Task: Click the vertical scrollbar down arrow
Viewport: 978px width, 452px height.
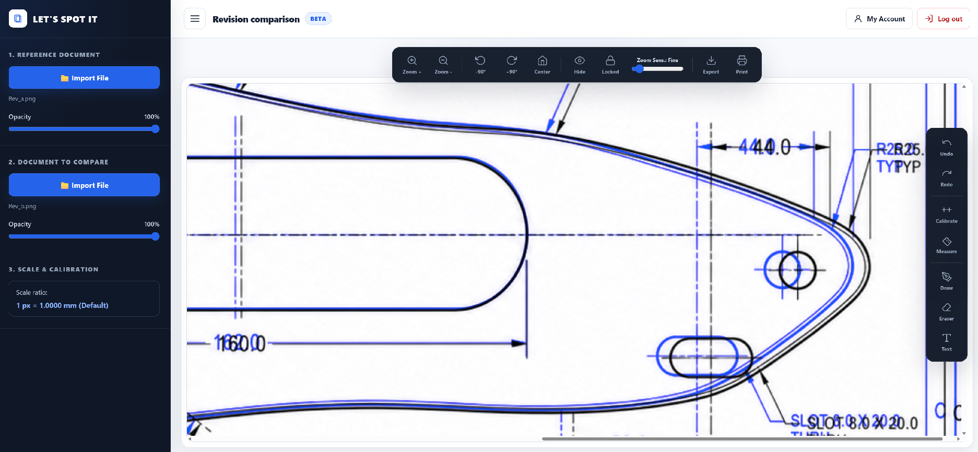Action: (964, 434)
